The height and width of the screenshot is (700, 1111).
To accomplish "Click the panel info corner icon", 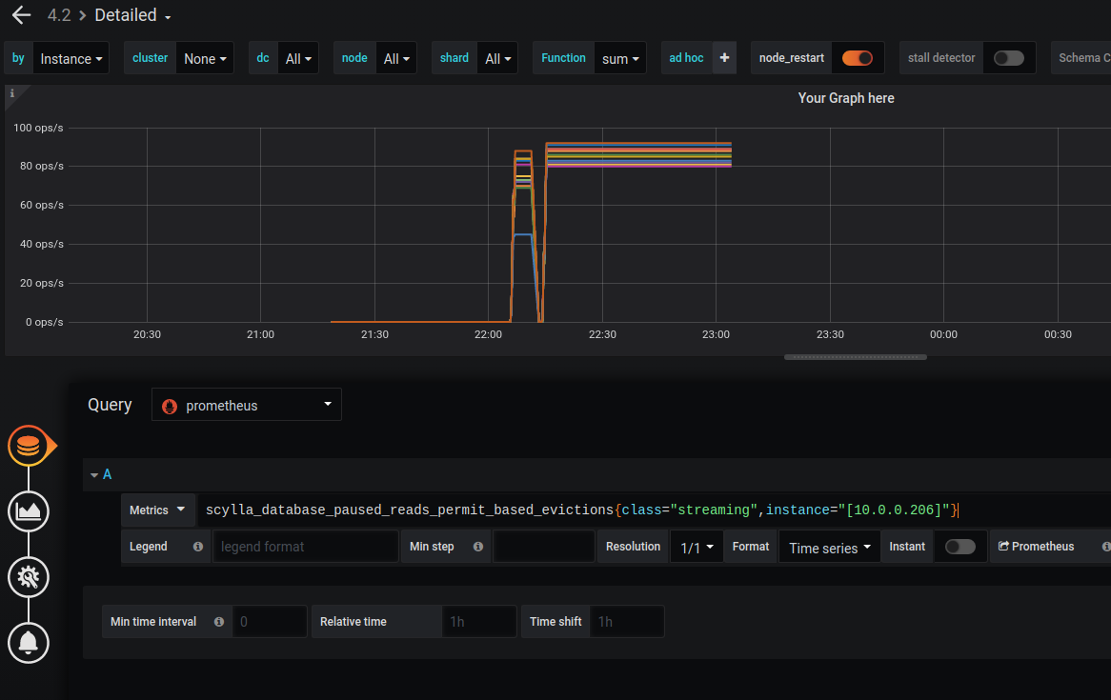I will pos(12,92).
